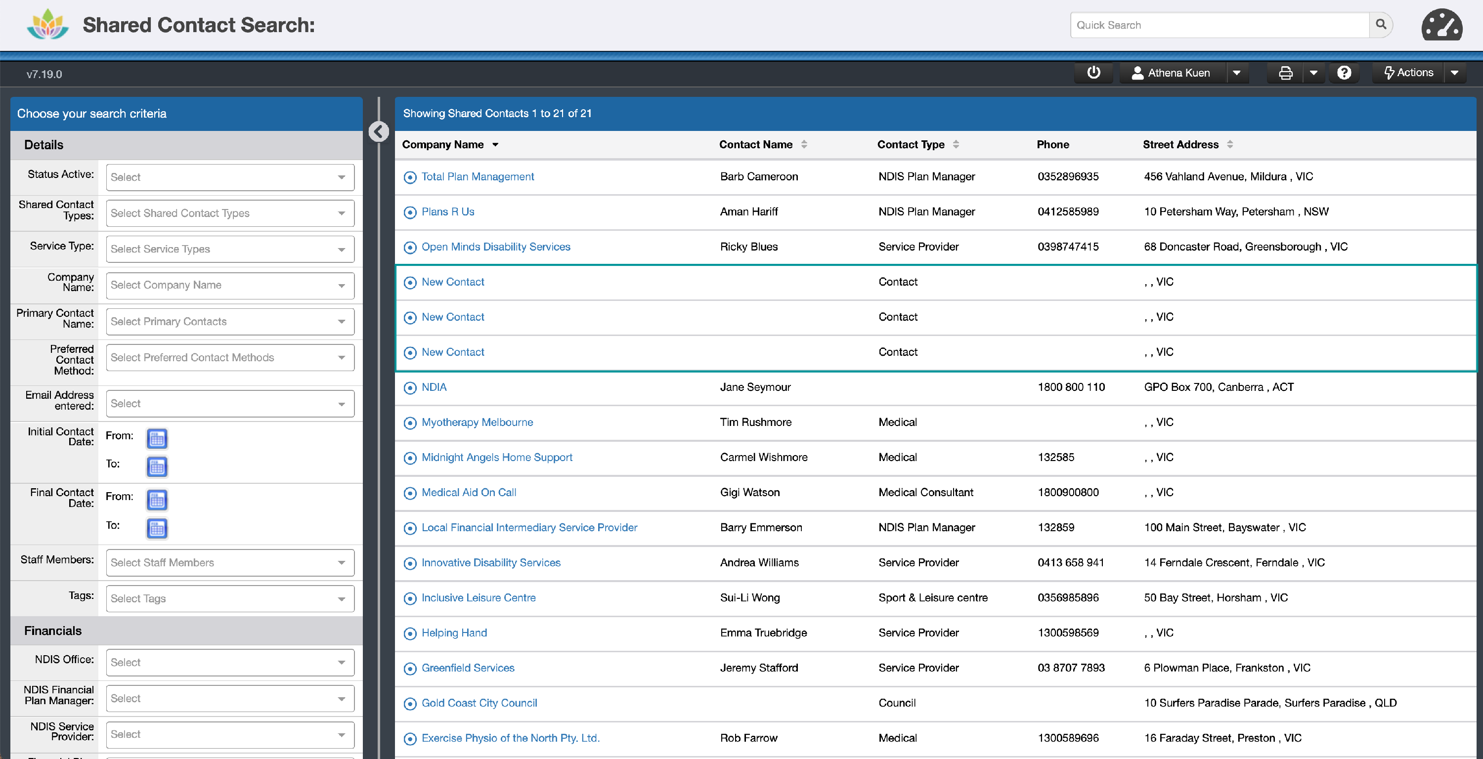
Task: Click the lotus logo next to Shared Contact Search
Action: 48,24
